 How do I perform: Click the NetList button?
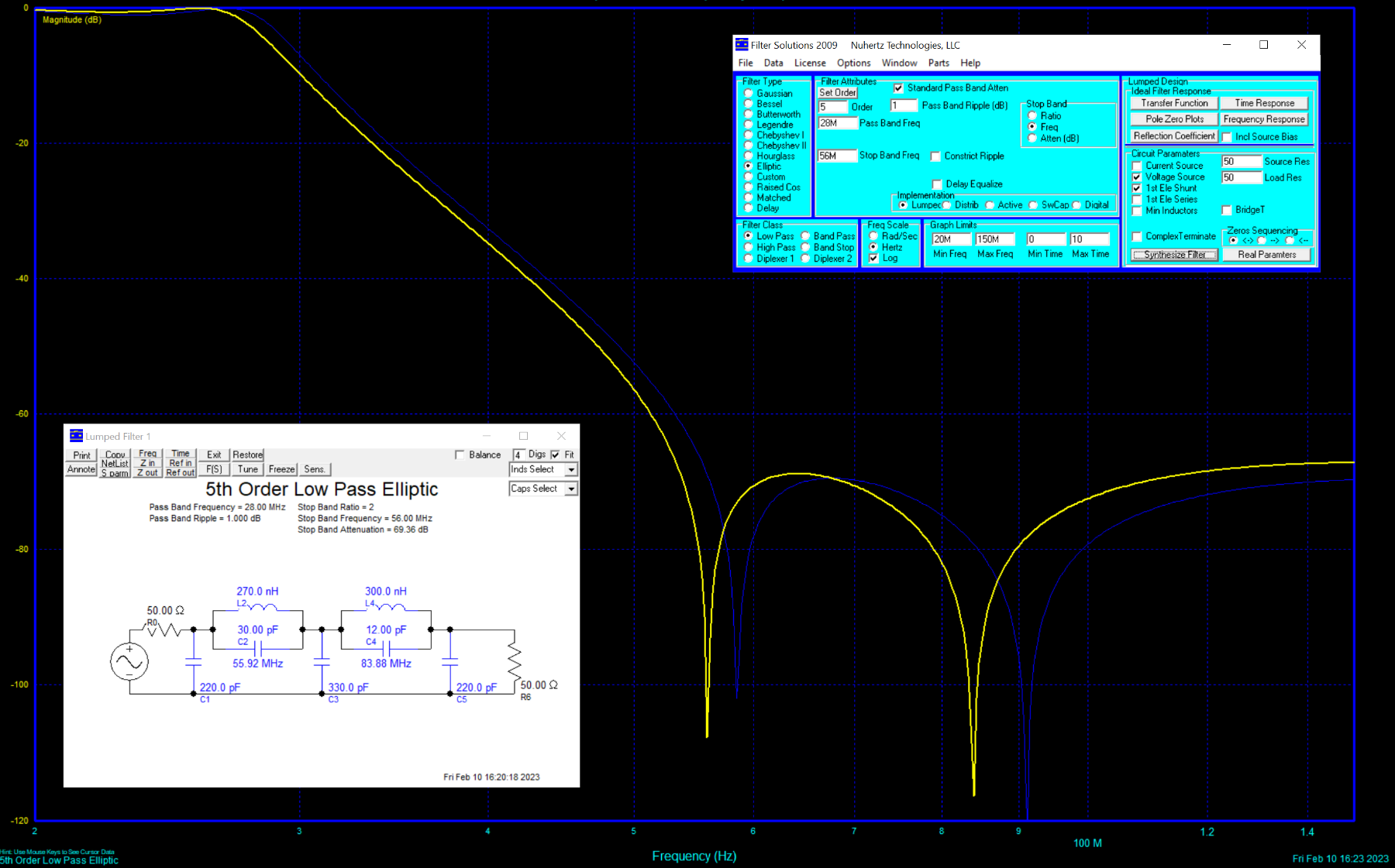point(115,464)
